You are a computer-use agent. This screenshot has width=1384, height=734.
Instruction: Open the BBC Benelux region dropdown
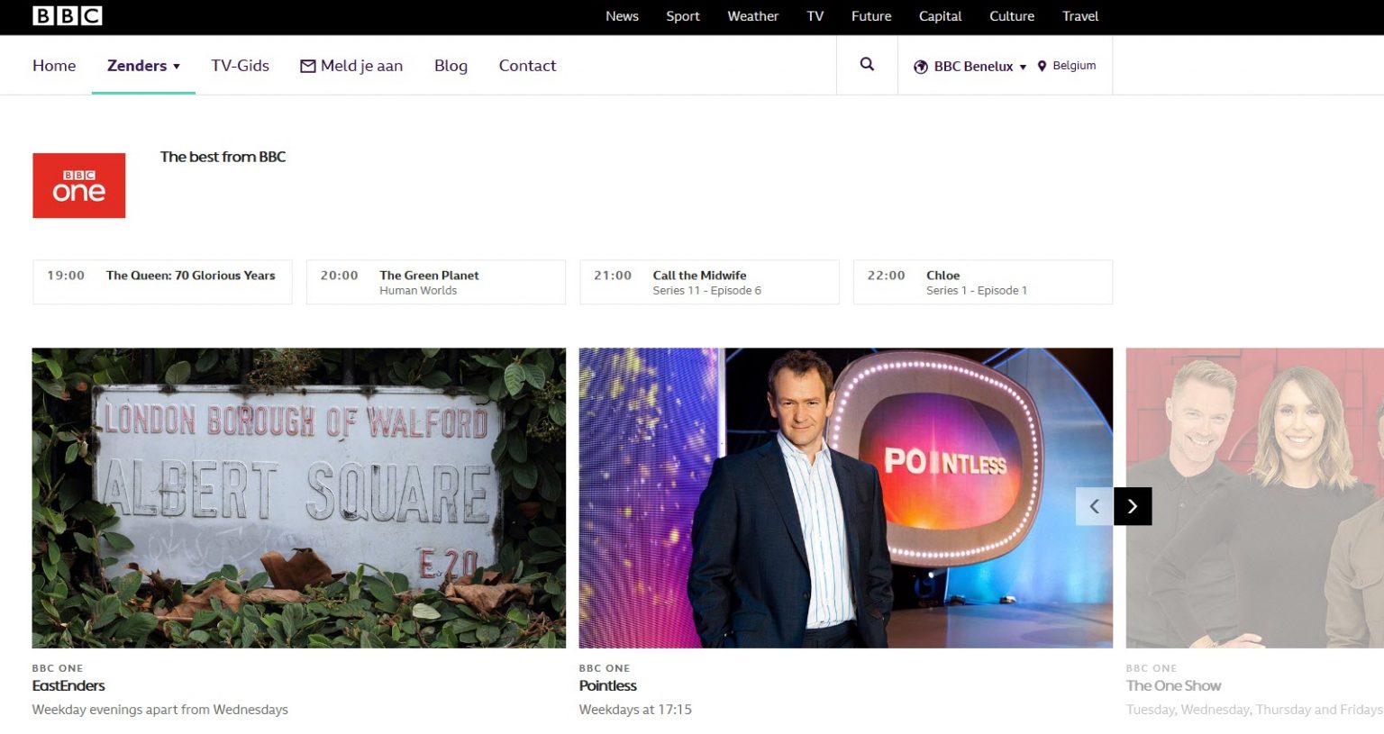click(x=971, y=66)
